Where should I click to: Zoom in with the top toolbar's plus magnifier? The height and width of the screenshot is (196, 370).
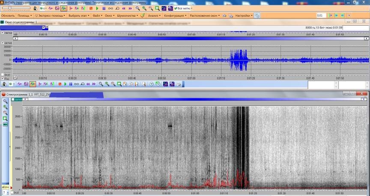click(144, 9)
